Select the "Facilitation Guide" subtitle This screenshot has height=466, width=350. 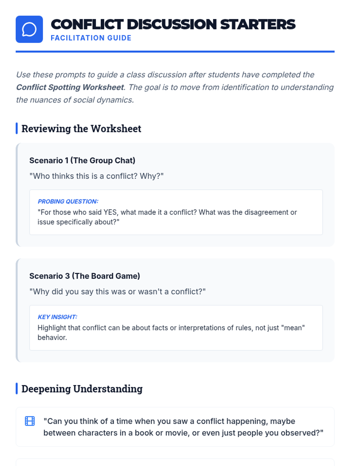(91, 38)
